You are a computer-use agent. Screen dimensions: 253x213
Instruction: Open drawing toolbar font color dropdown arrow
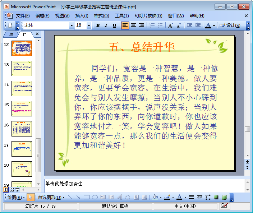coord(185,197)
